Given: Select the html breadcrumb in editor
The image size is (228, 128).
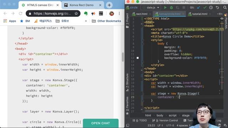Looking at the screenshot, I should (148, 115).
